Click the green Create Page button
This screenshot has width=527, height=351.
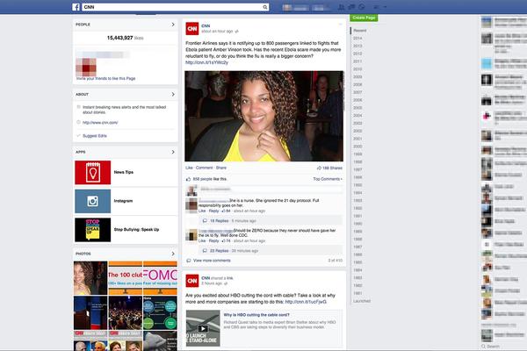point(363,18)
